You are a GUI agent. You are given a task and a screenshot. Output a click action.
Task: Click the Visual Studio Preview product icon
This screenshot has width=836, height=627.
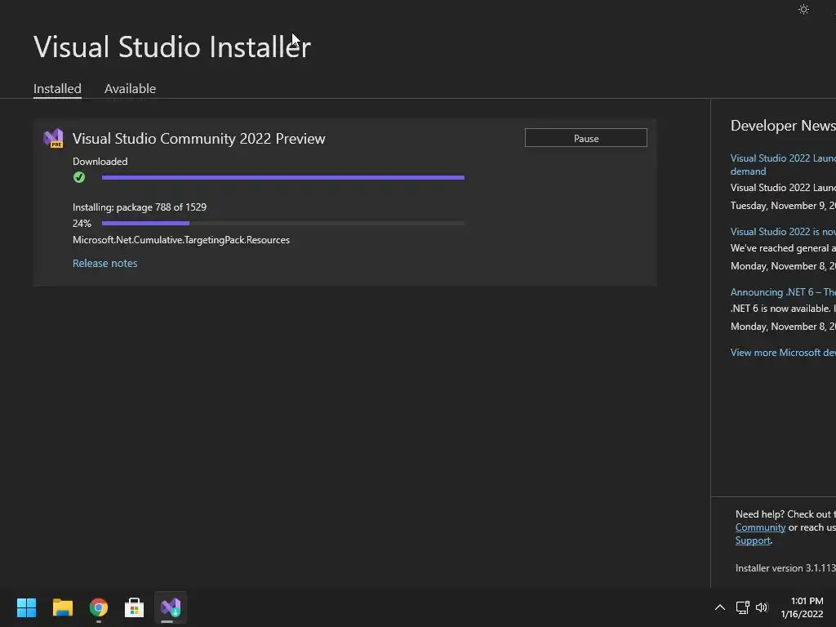pyautogui.click(x=53, y=138)
